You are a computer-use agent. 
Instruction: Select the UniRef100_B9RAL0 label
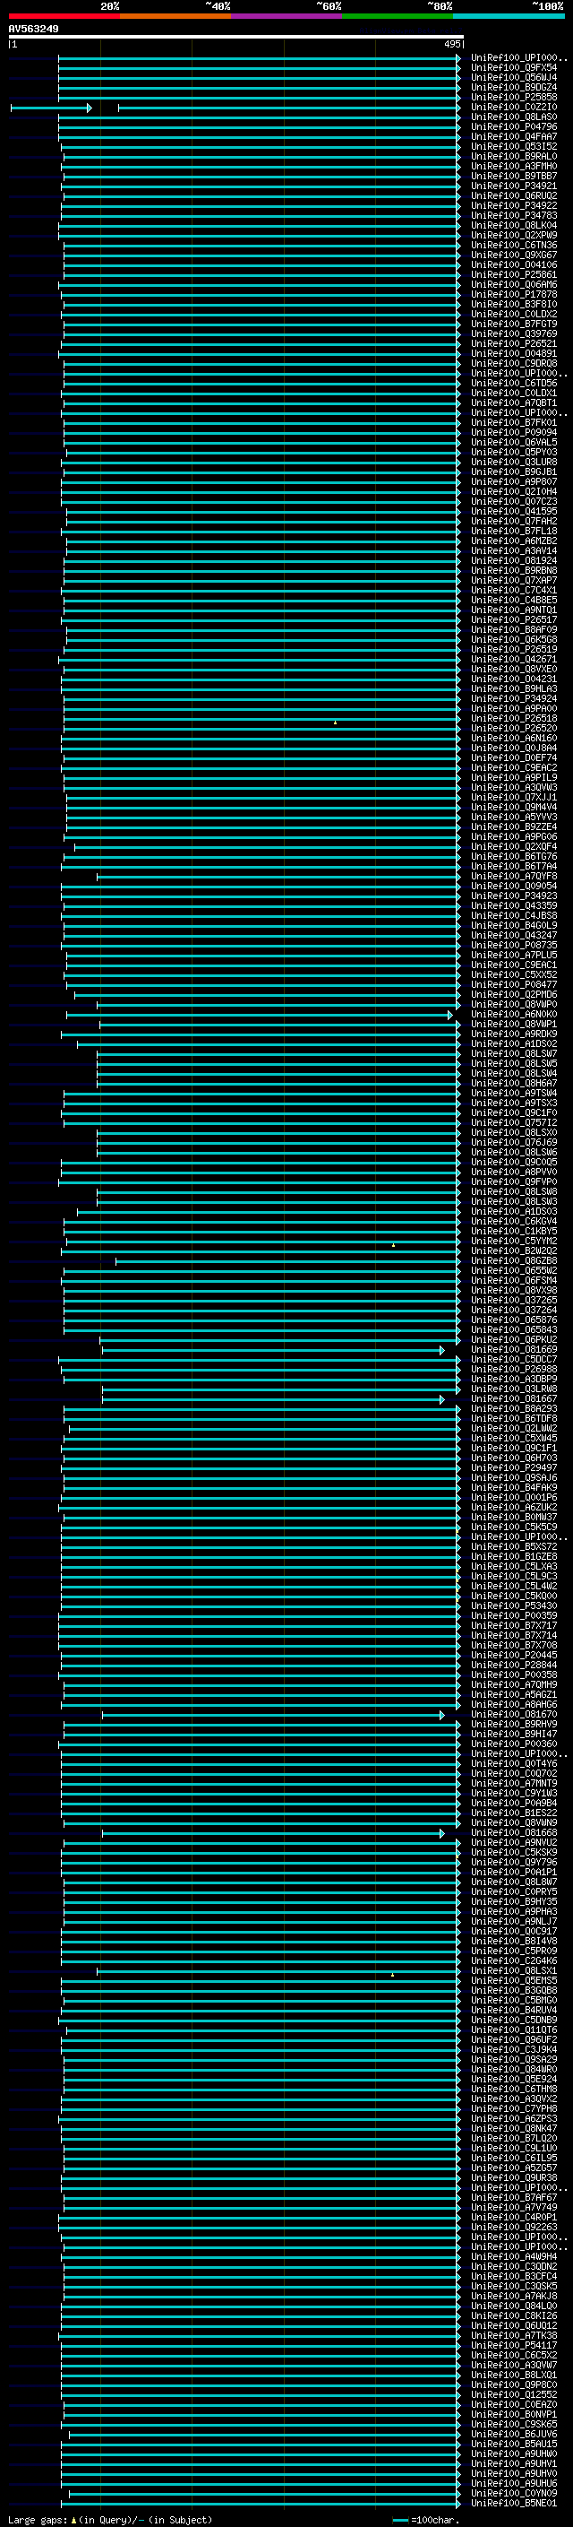513,156
